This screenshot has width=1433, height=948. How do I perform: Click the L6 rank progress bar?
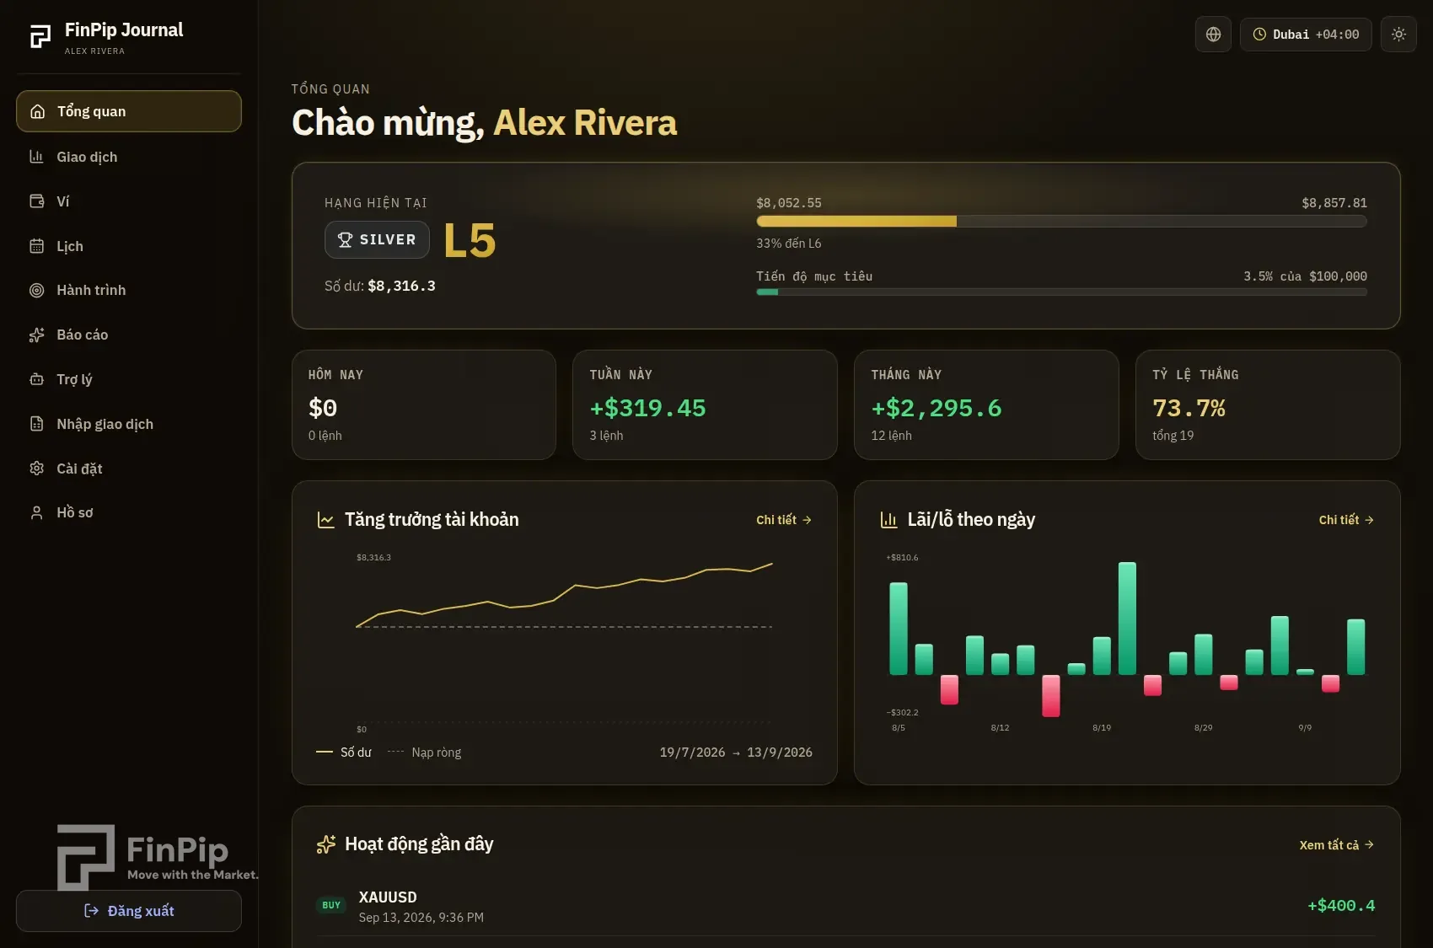(x=1061, y=222)
